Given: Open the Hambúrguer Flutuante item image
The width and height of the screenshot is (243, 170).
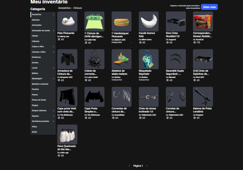Looking at the screenshot, I should 122,22.
